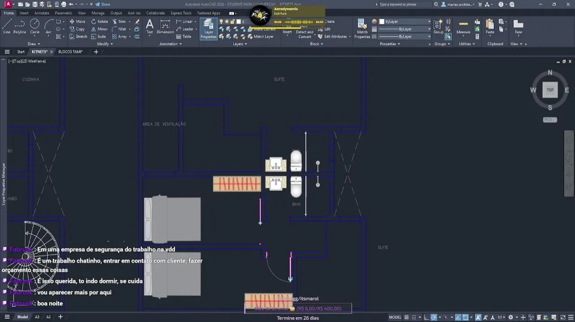Activate the Scale command
575x322 pixels.
point(99,37)
